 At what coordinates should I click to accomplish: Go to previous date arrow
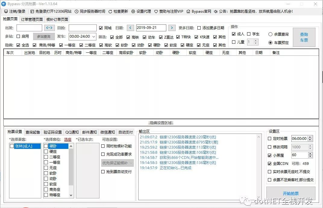tap(130, 28)
